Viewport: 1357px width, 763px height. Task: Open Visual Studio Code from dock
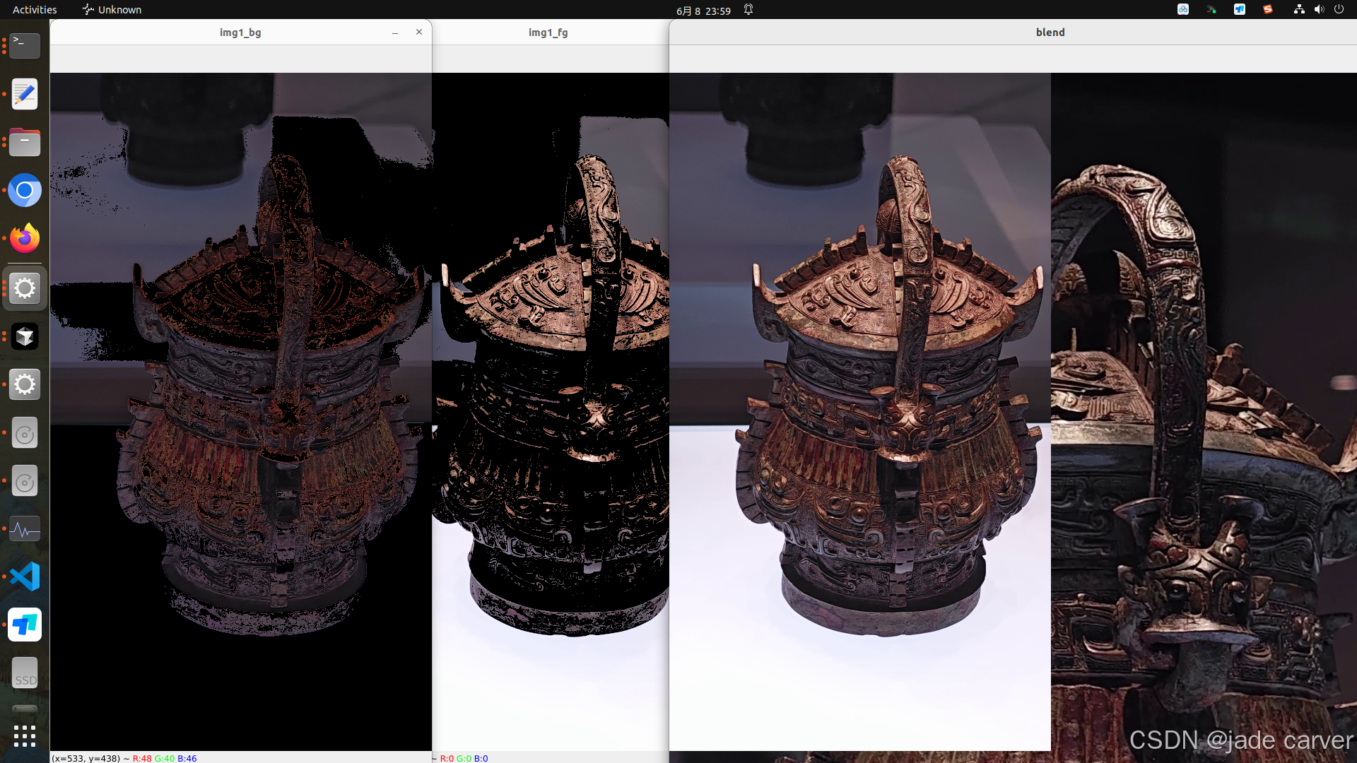coord(25,576)
